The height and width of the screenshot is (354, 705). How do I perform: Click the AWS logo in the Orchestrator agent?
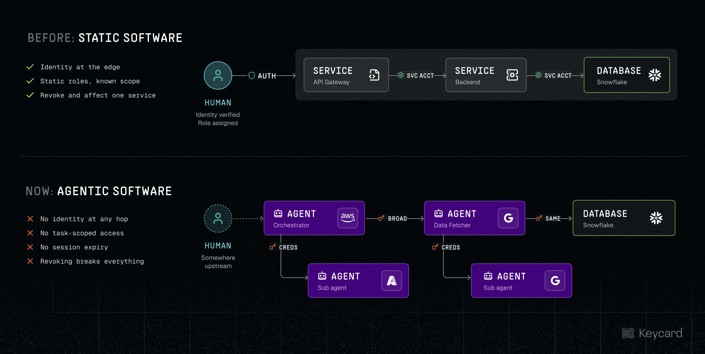[348, 218]
